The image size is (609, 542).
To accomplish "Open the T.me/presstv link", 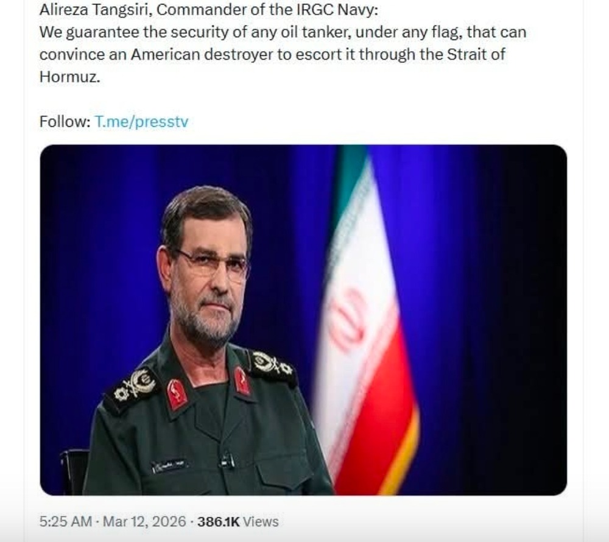I will tap(142, 122).
